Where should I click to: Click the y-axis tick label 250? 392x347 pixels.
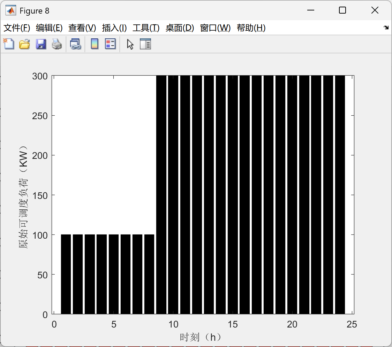(x=40, y=116)
